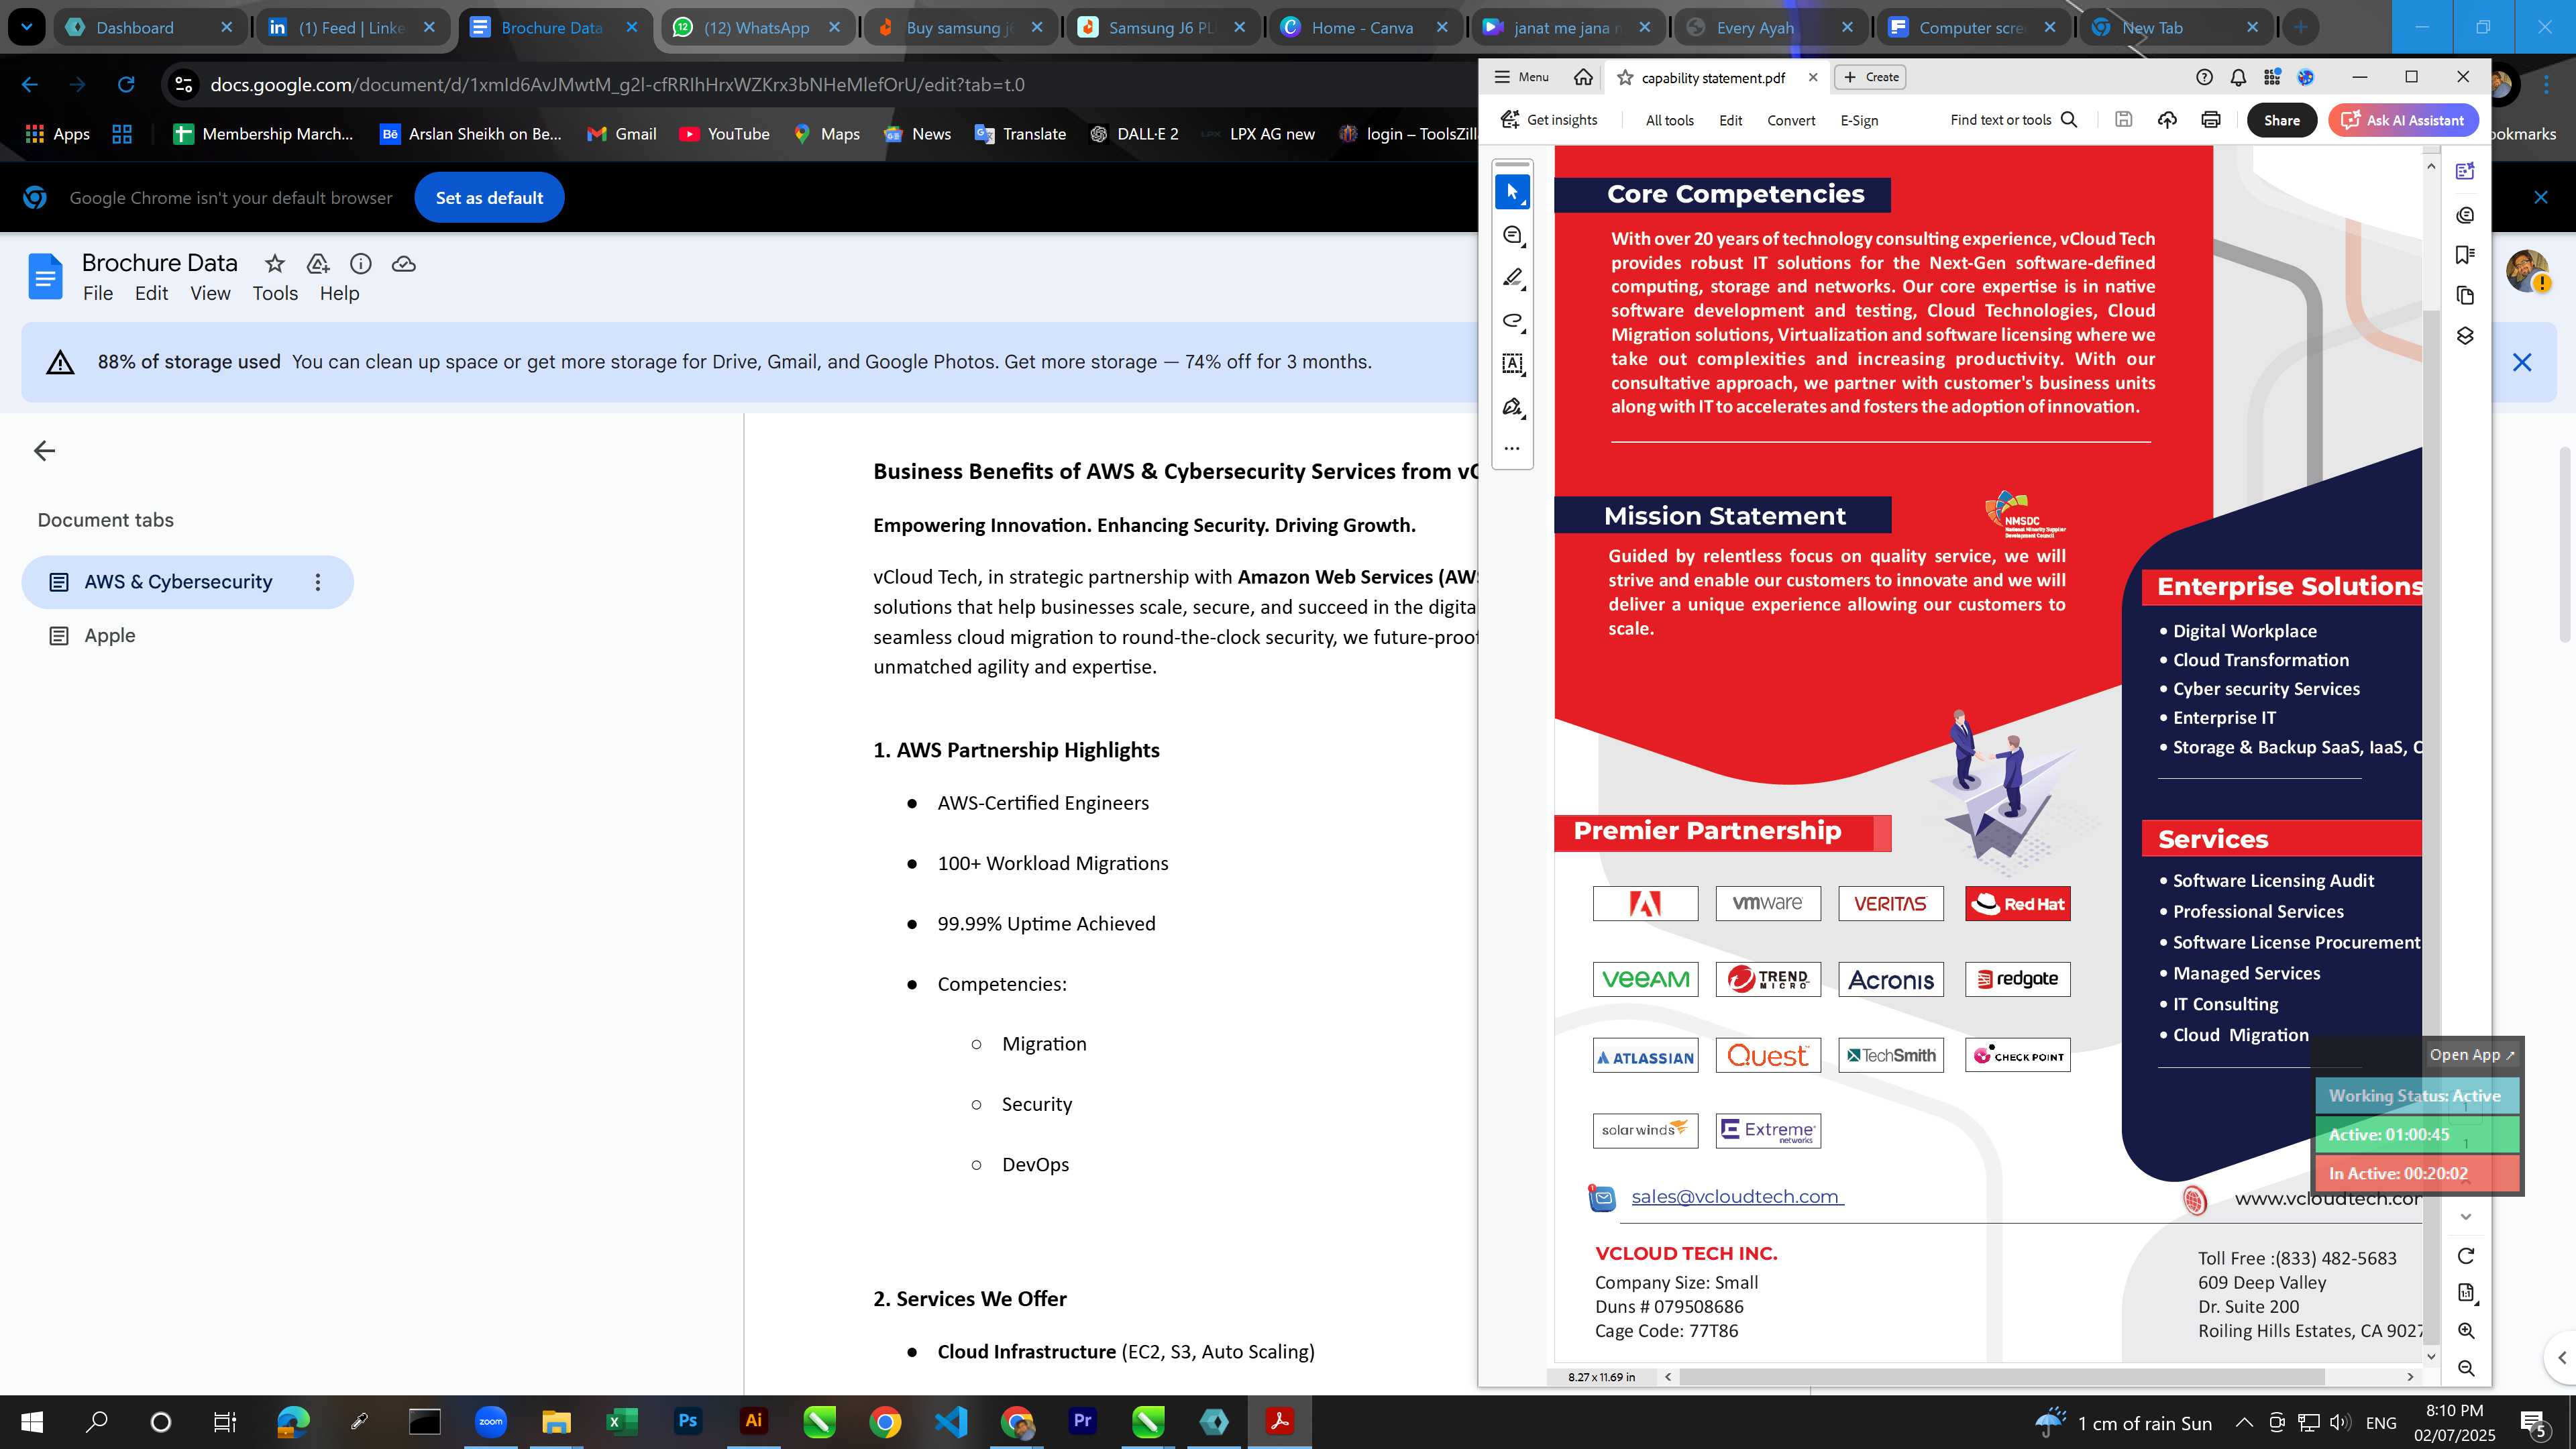Select the Apple document tab
The image size is (2576, 1449).
pyautogui.click(x=110, y=636)
